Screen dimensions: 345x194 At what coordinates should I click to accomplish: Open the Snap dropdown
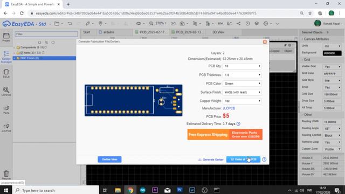(332, 87)
